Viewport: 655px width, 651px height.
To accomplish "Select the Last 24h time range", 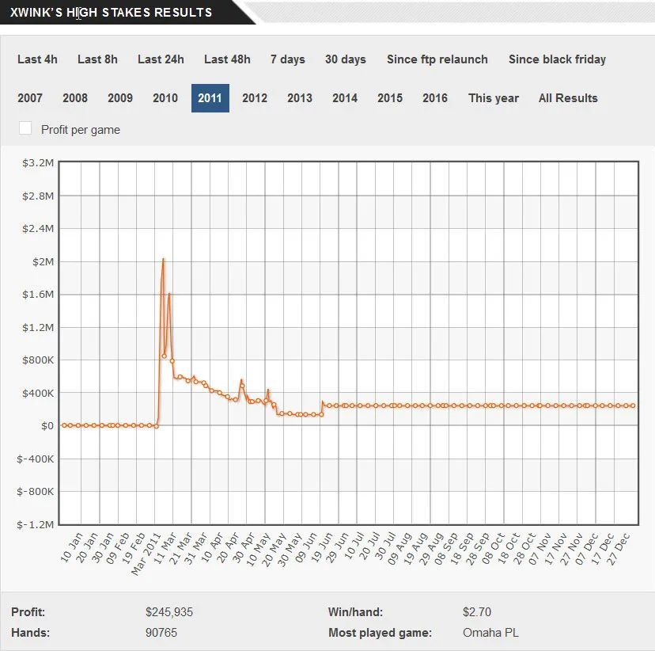I will point(161,59).
